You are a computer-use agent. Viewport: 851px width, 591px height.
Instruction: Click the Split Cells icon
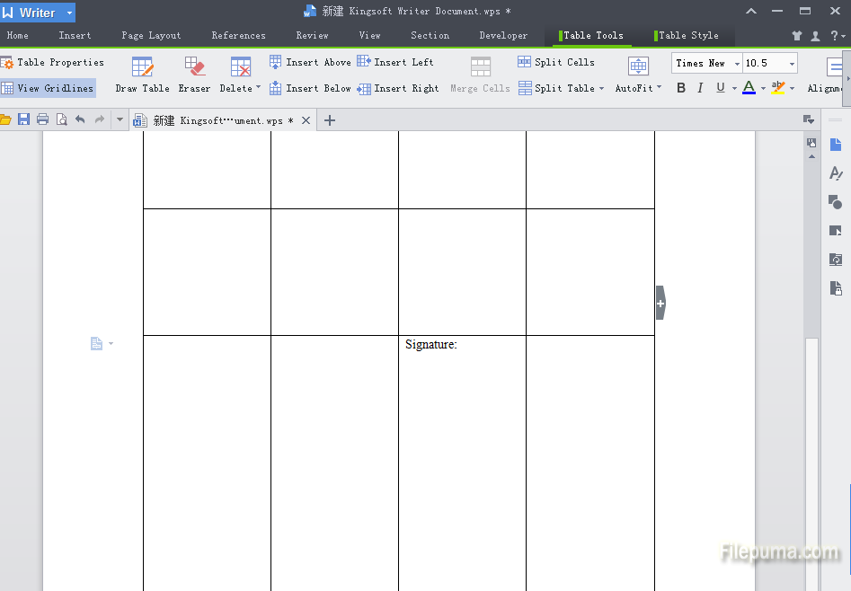[525, 62]
